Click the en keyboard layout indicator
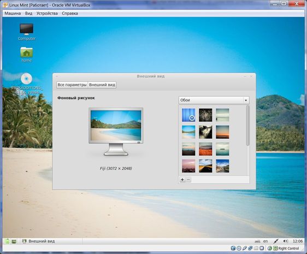 point(265,241)
